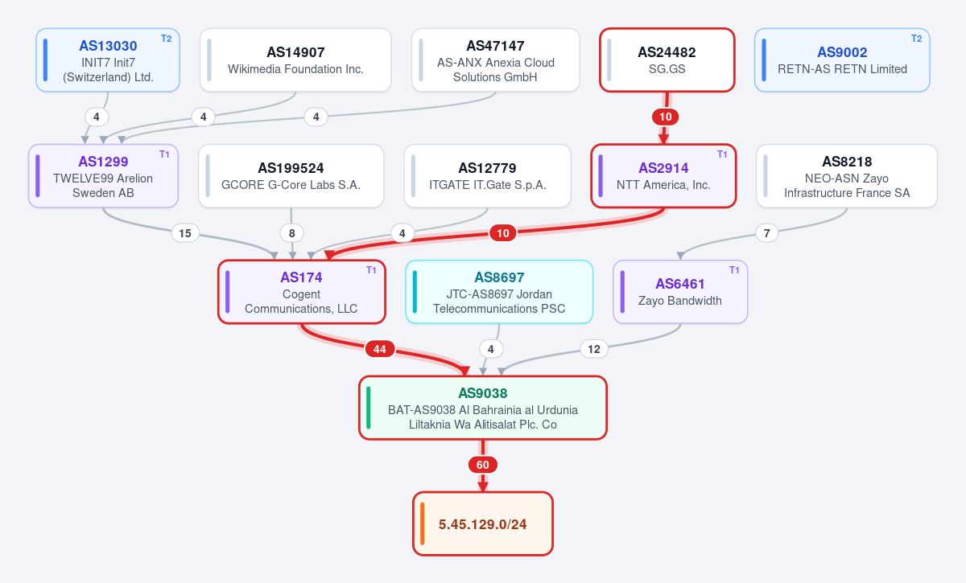The height and width of the screenshot is (583, 966).
Task: Click the AS14907 Wikimedia Foundation node
Action: 295,60
